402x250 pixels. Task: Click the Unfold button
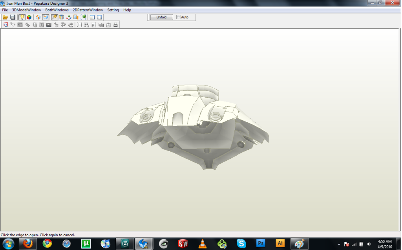click(x=161, y=17)
